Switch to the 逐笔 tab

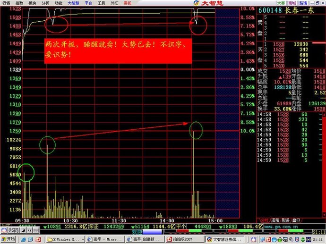tap(275, 220)
